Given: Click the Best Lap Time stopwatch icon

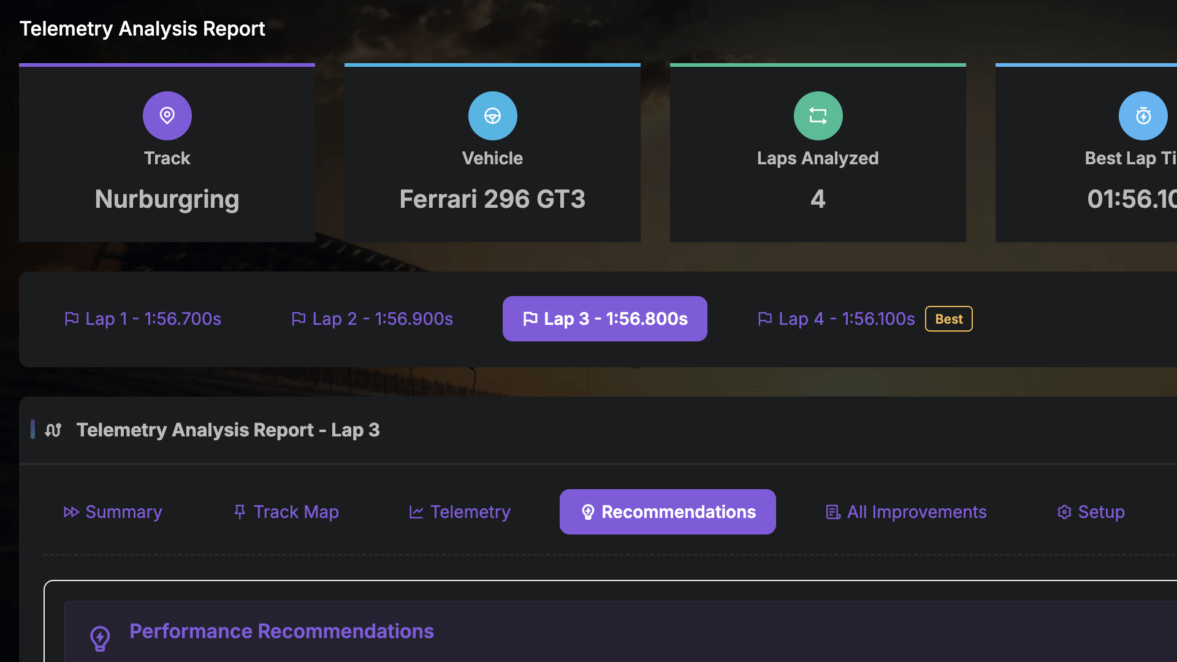Looking at the screenshot, I should [x=1143, y=116].
